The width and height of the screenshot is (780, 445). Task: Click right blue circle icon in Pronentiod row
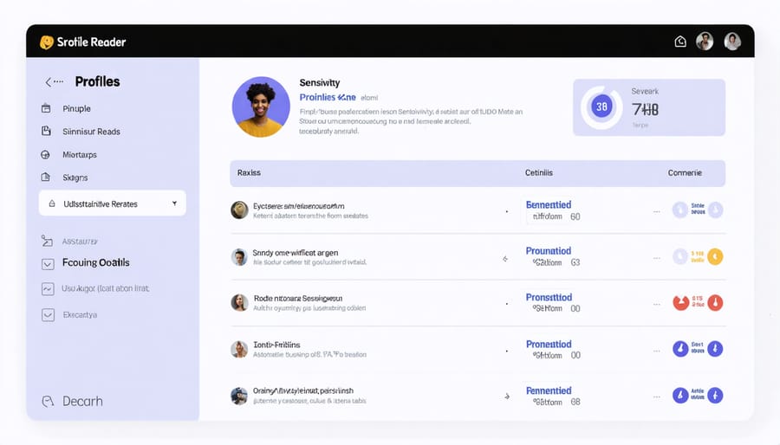pyautogui.click(x=715, y=349)
